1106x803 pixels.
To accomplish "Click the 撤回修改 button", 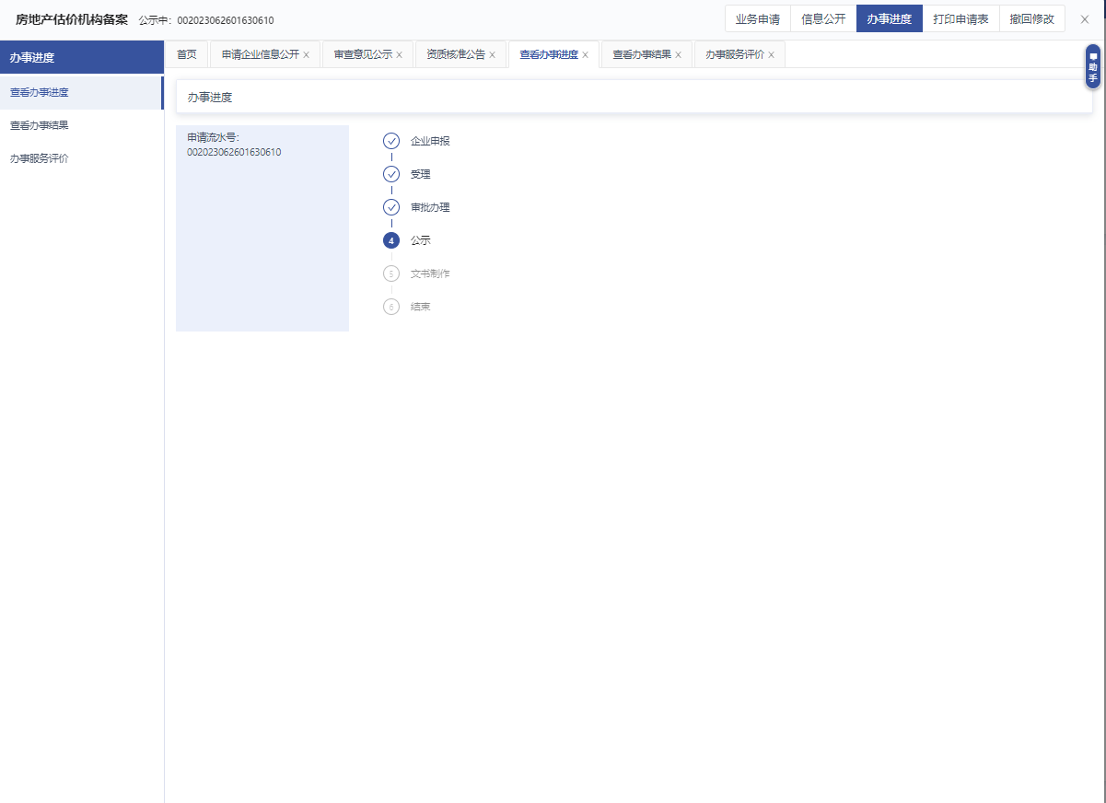I will coord(1031,18).
